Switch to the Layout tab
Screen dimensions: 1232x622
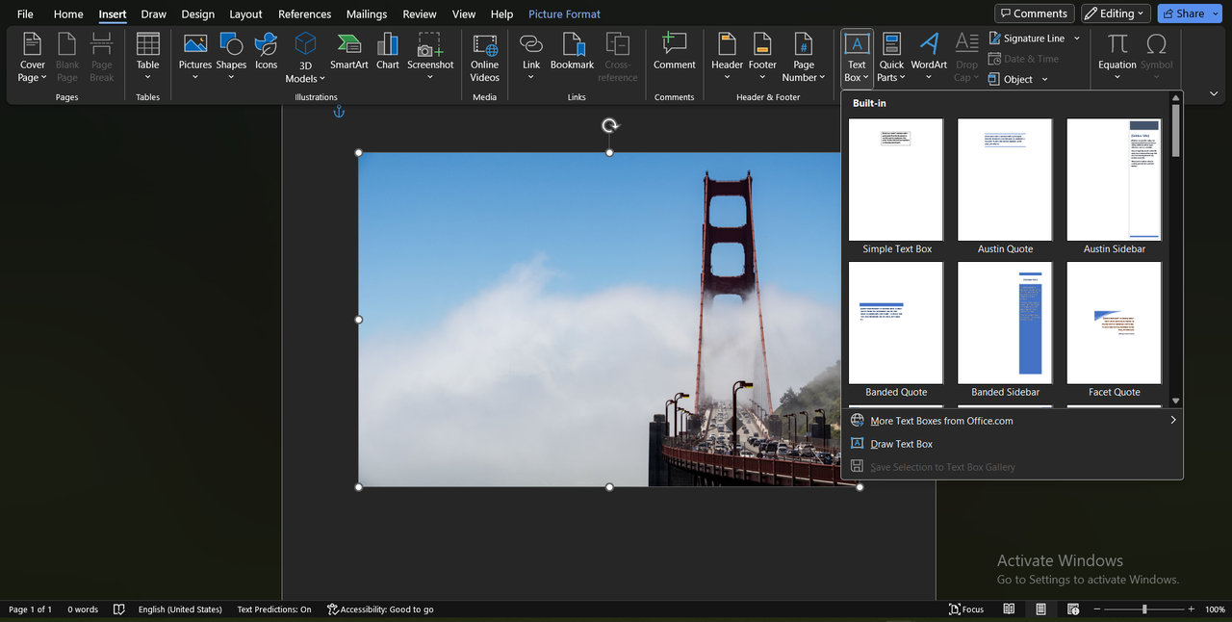click(x=245, y=14)
